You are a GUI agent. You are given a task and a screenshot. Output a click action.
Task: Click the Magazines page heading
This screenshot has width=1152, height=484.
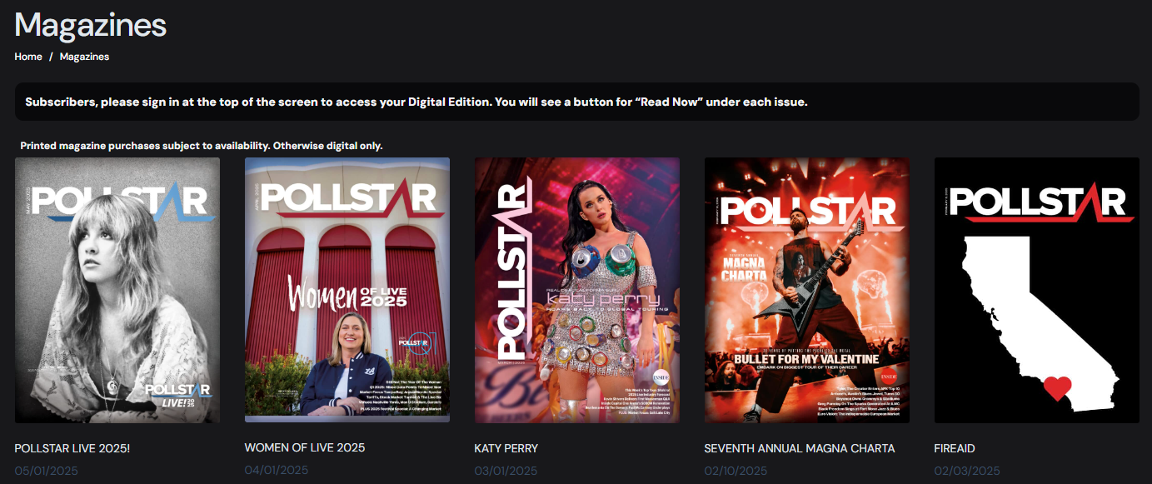click(x=91, y=24)
